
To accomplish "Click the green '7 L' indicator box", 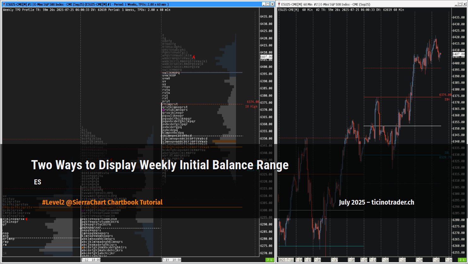I will point(270,260).
